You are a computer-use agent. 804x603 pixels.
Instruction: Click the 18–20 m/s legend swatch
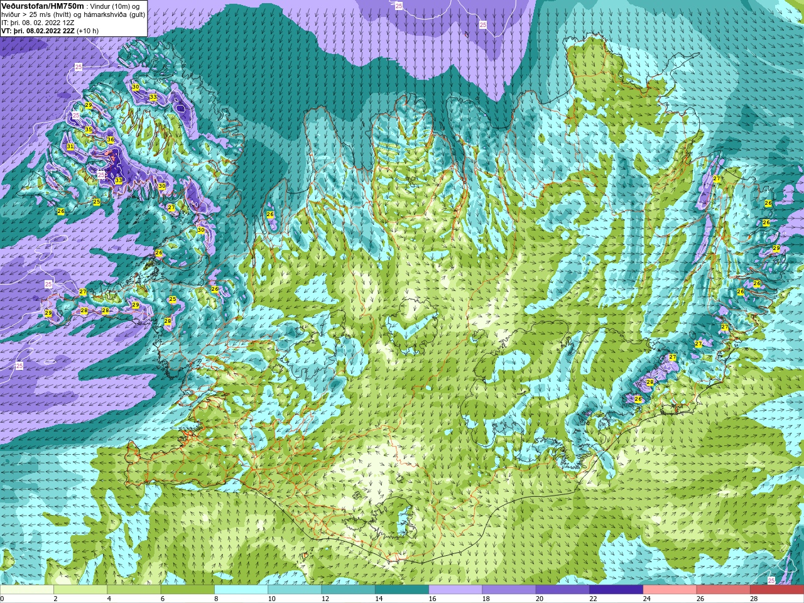509,590
